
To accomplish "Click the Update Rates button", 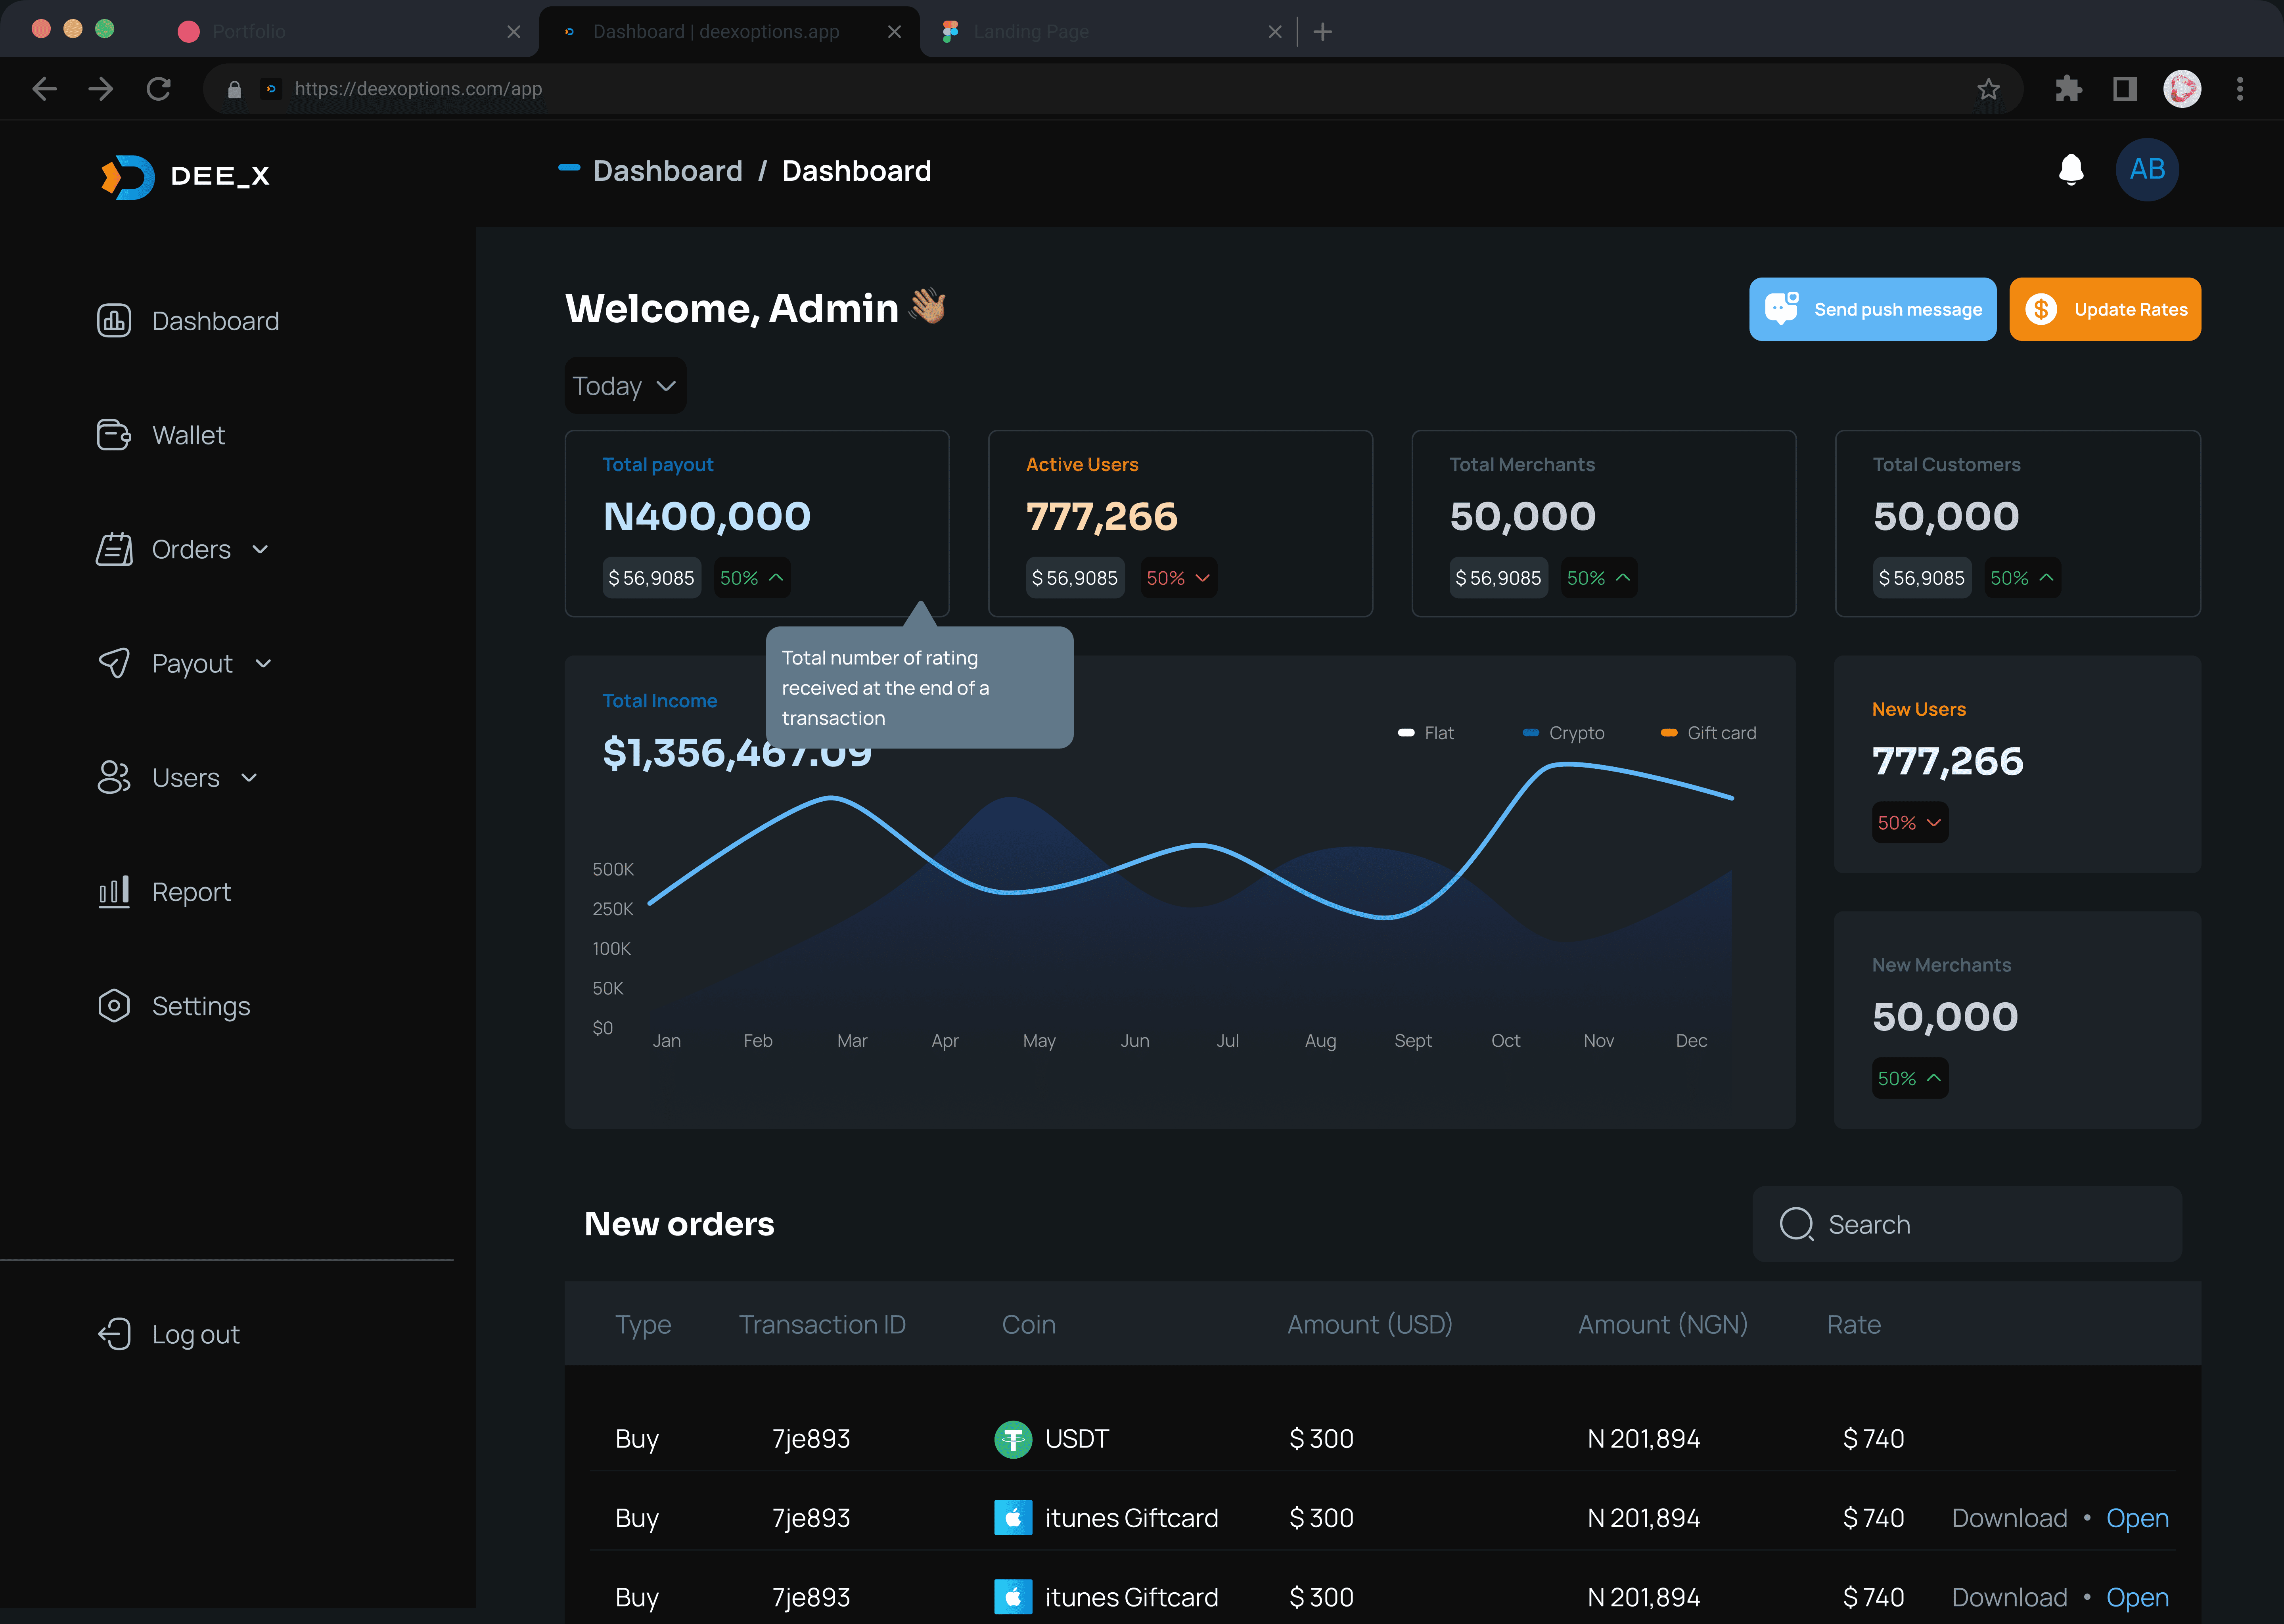I will coord(2105,309).
